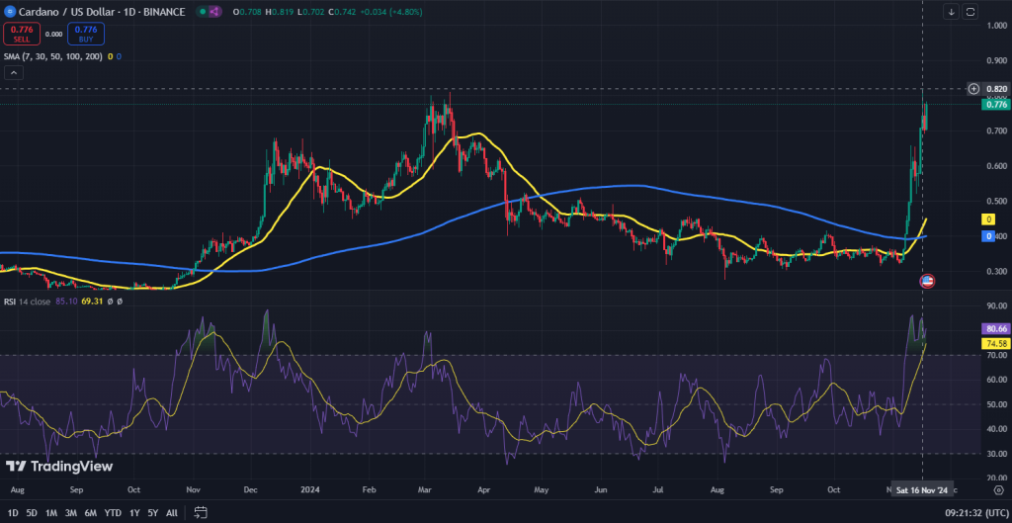Click the purple 80.66 RSI axis label

(x=994, y=328)
